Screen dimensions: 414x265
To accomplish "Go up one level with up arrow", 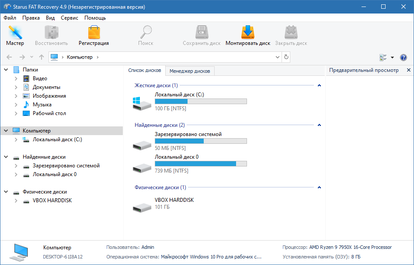I will (x=42, y=57).
